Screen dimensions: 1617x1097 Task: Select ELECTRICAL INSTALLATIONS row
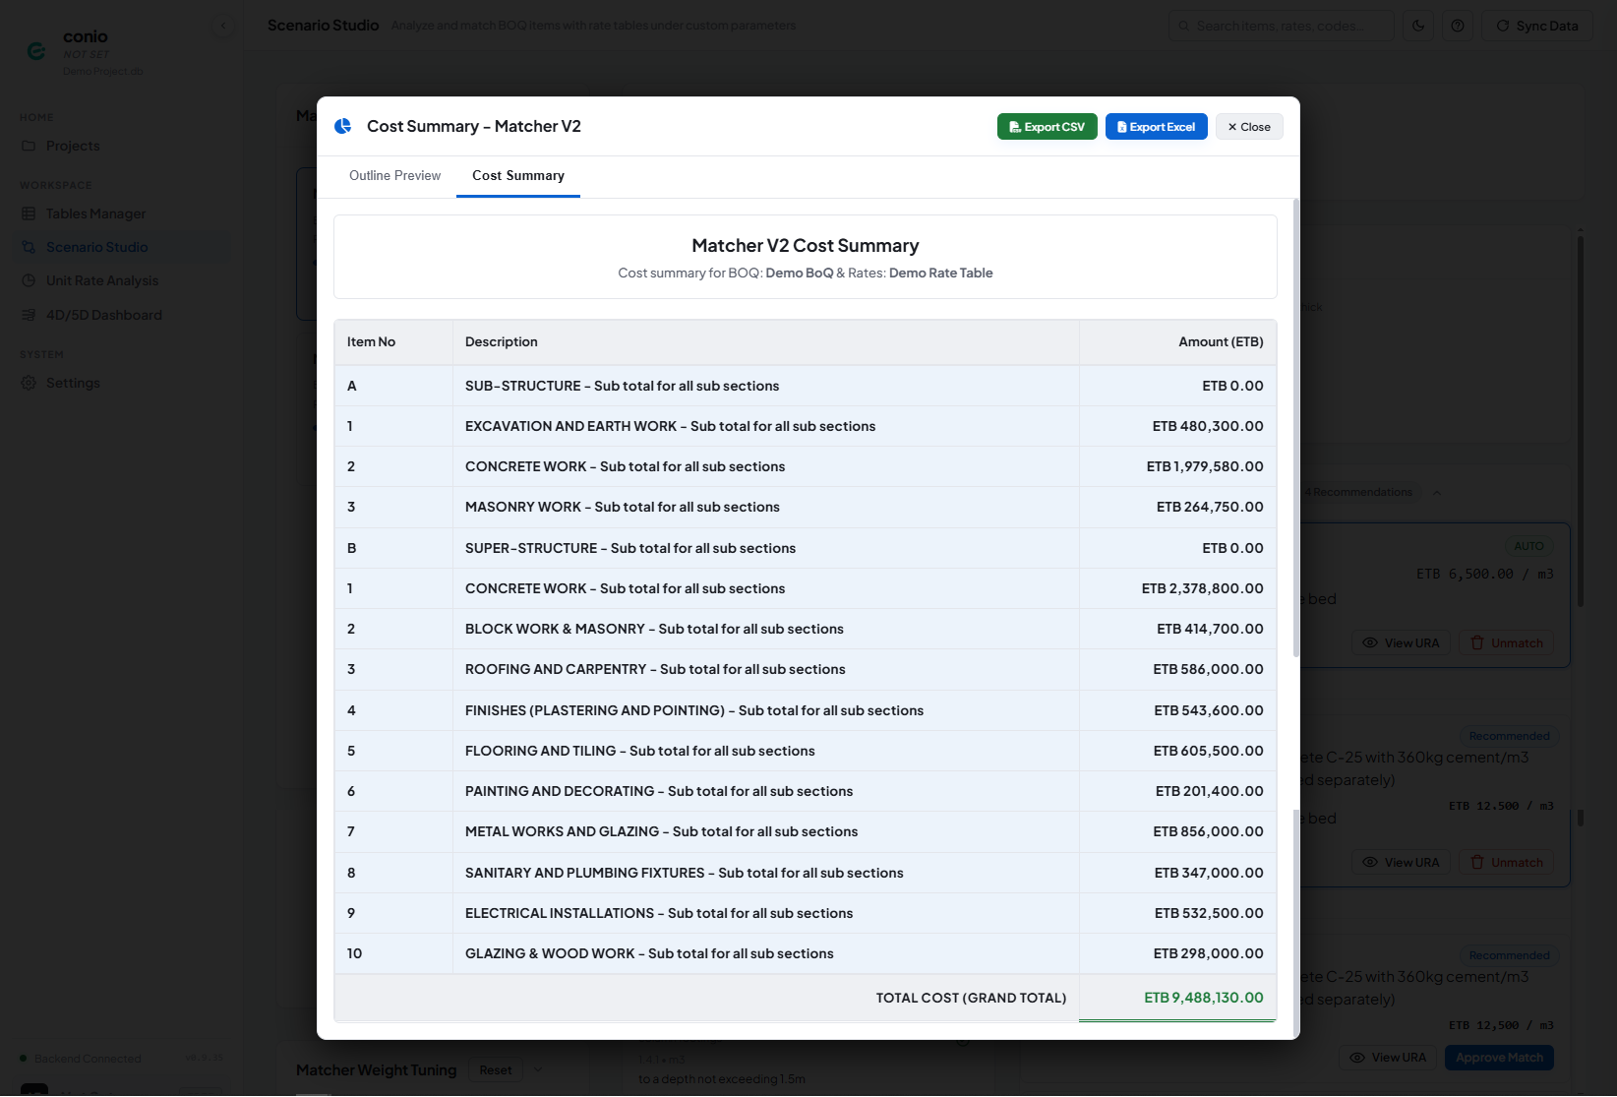point(806,913)
